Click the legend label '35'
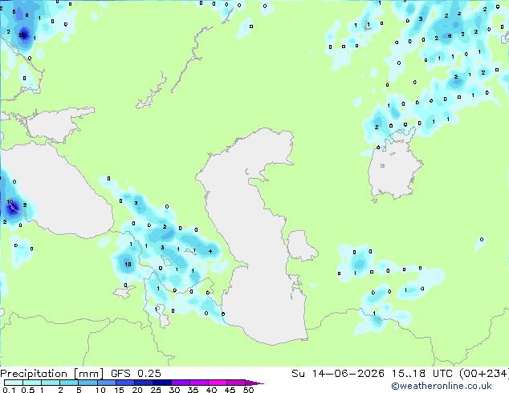 pos(193,390)
